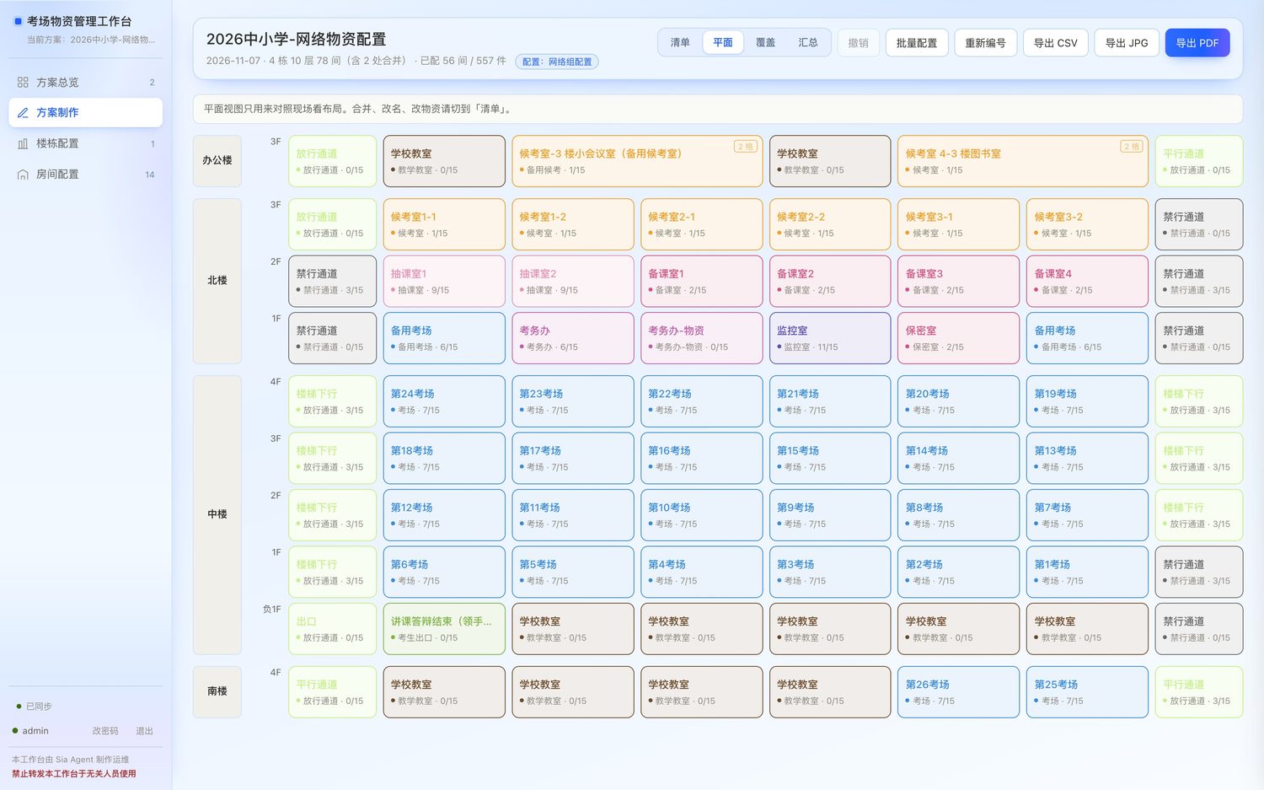Click the admin user name
Viewport: 1264px width, 790px height.
[35, 731]
